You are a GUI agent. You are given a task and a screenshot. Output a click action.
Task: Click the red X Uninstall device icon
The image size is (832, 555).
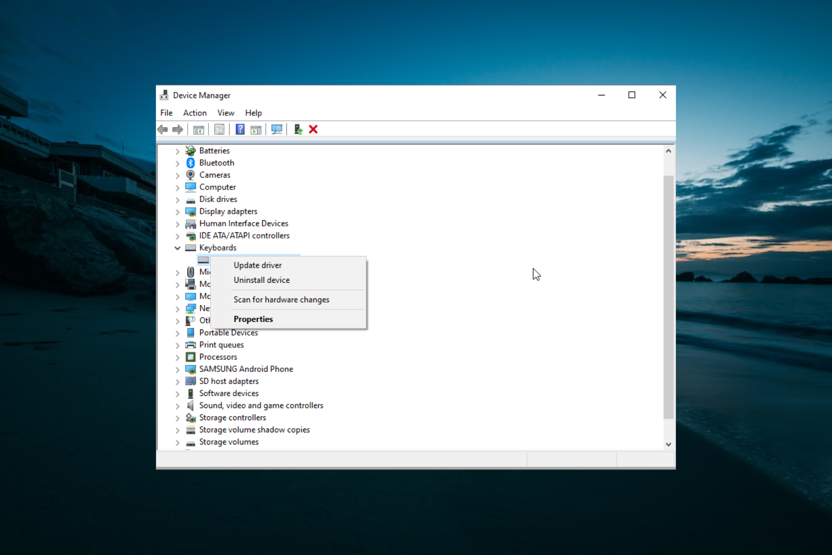tap(313, 129)
